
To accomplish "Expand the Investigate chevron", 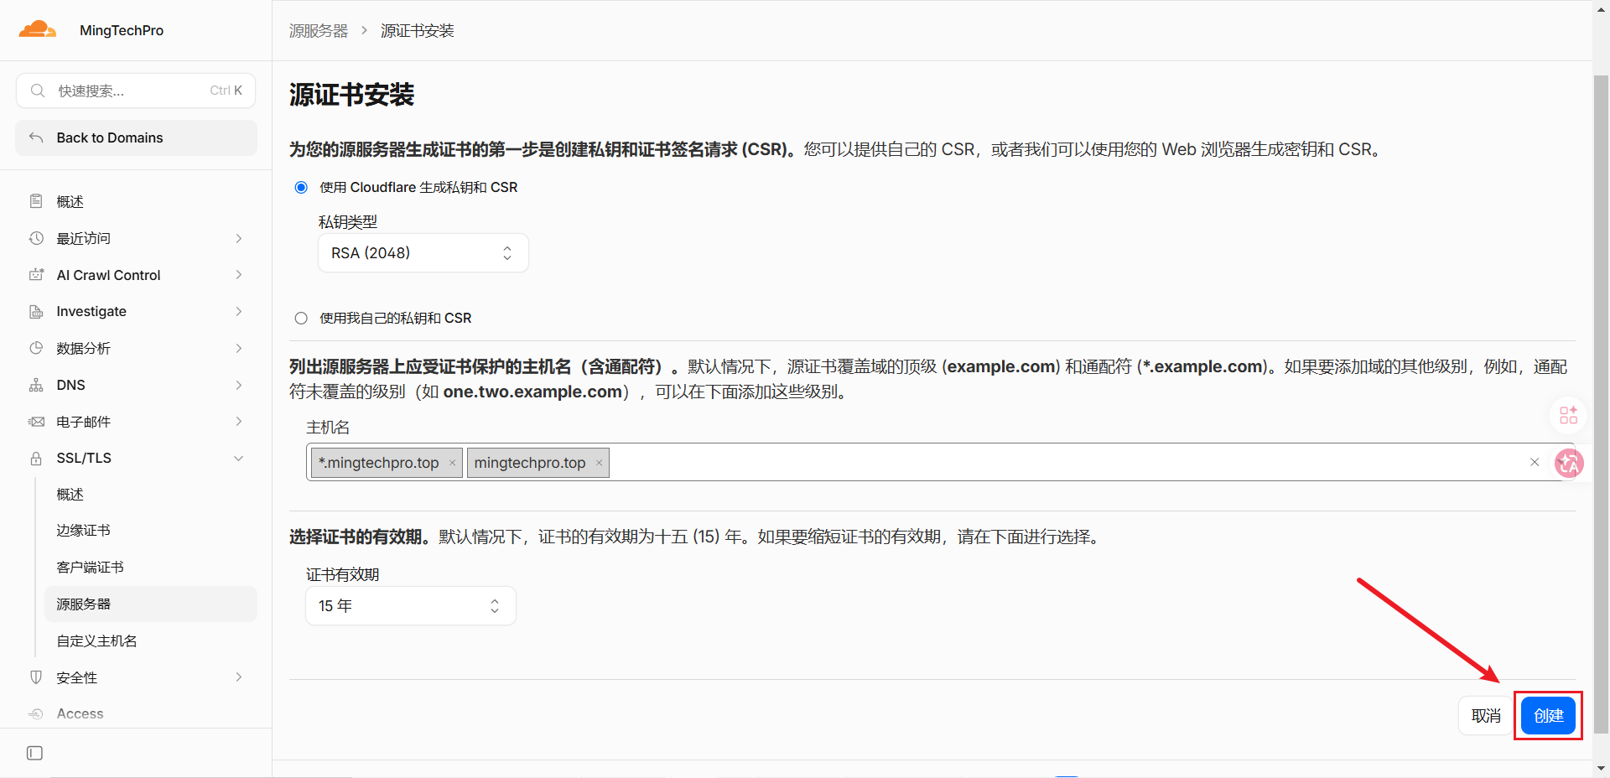I will click(239, 311).
